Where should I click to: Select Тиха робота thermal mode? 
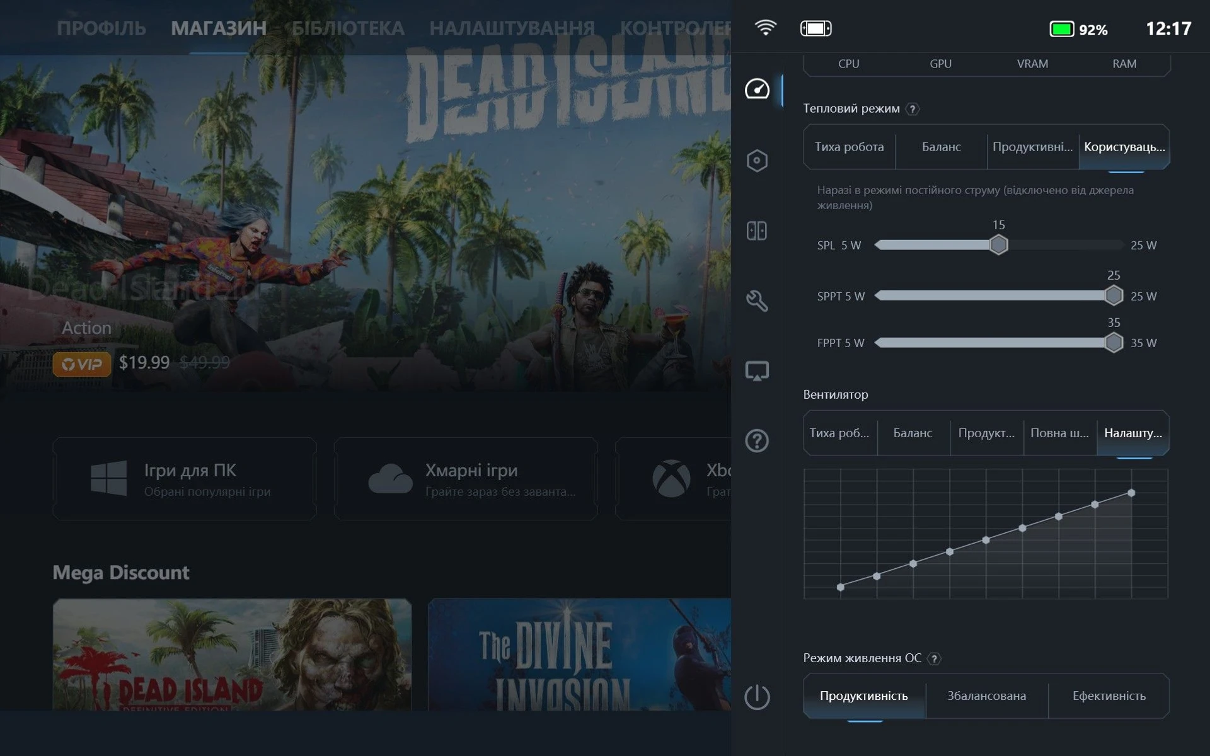point(849,147)
